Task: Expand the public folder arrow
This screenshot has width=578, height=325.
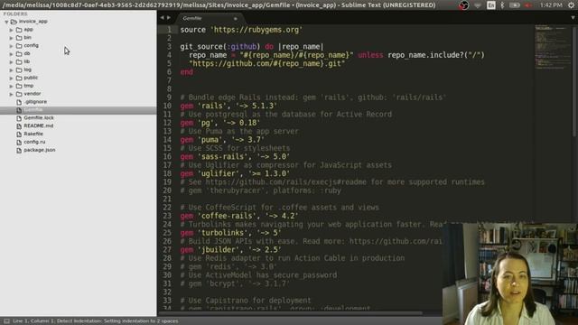Action: pos(12,79)
